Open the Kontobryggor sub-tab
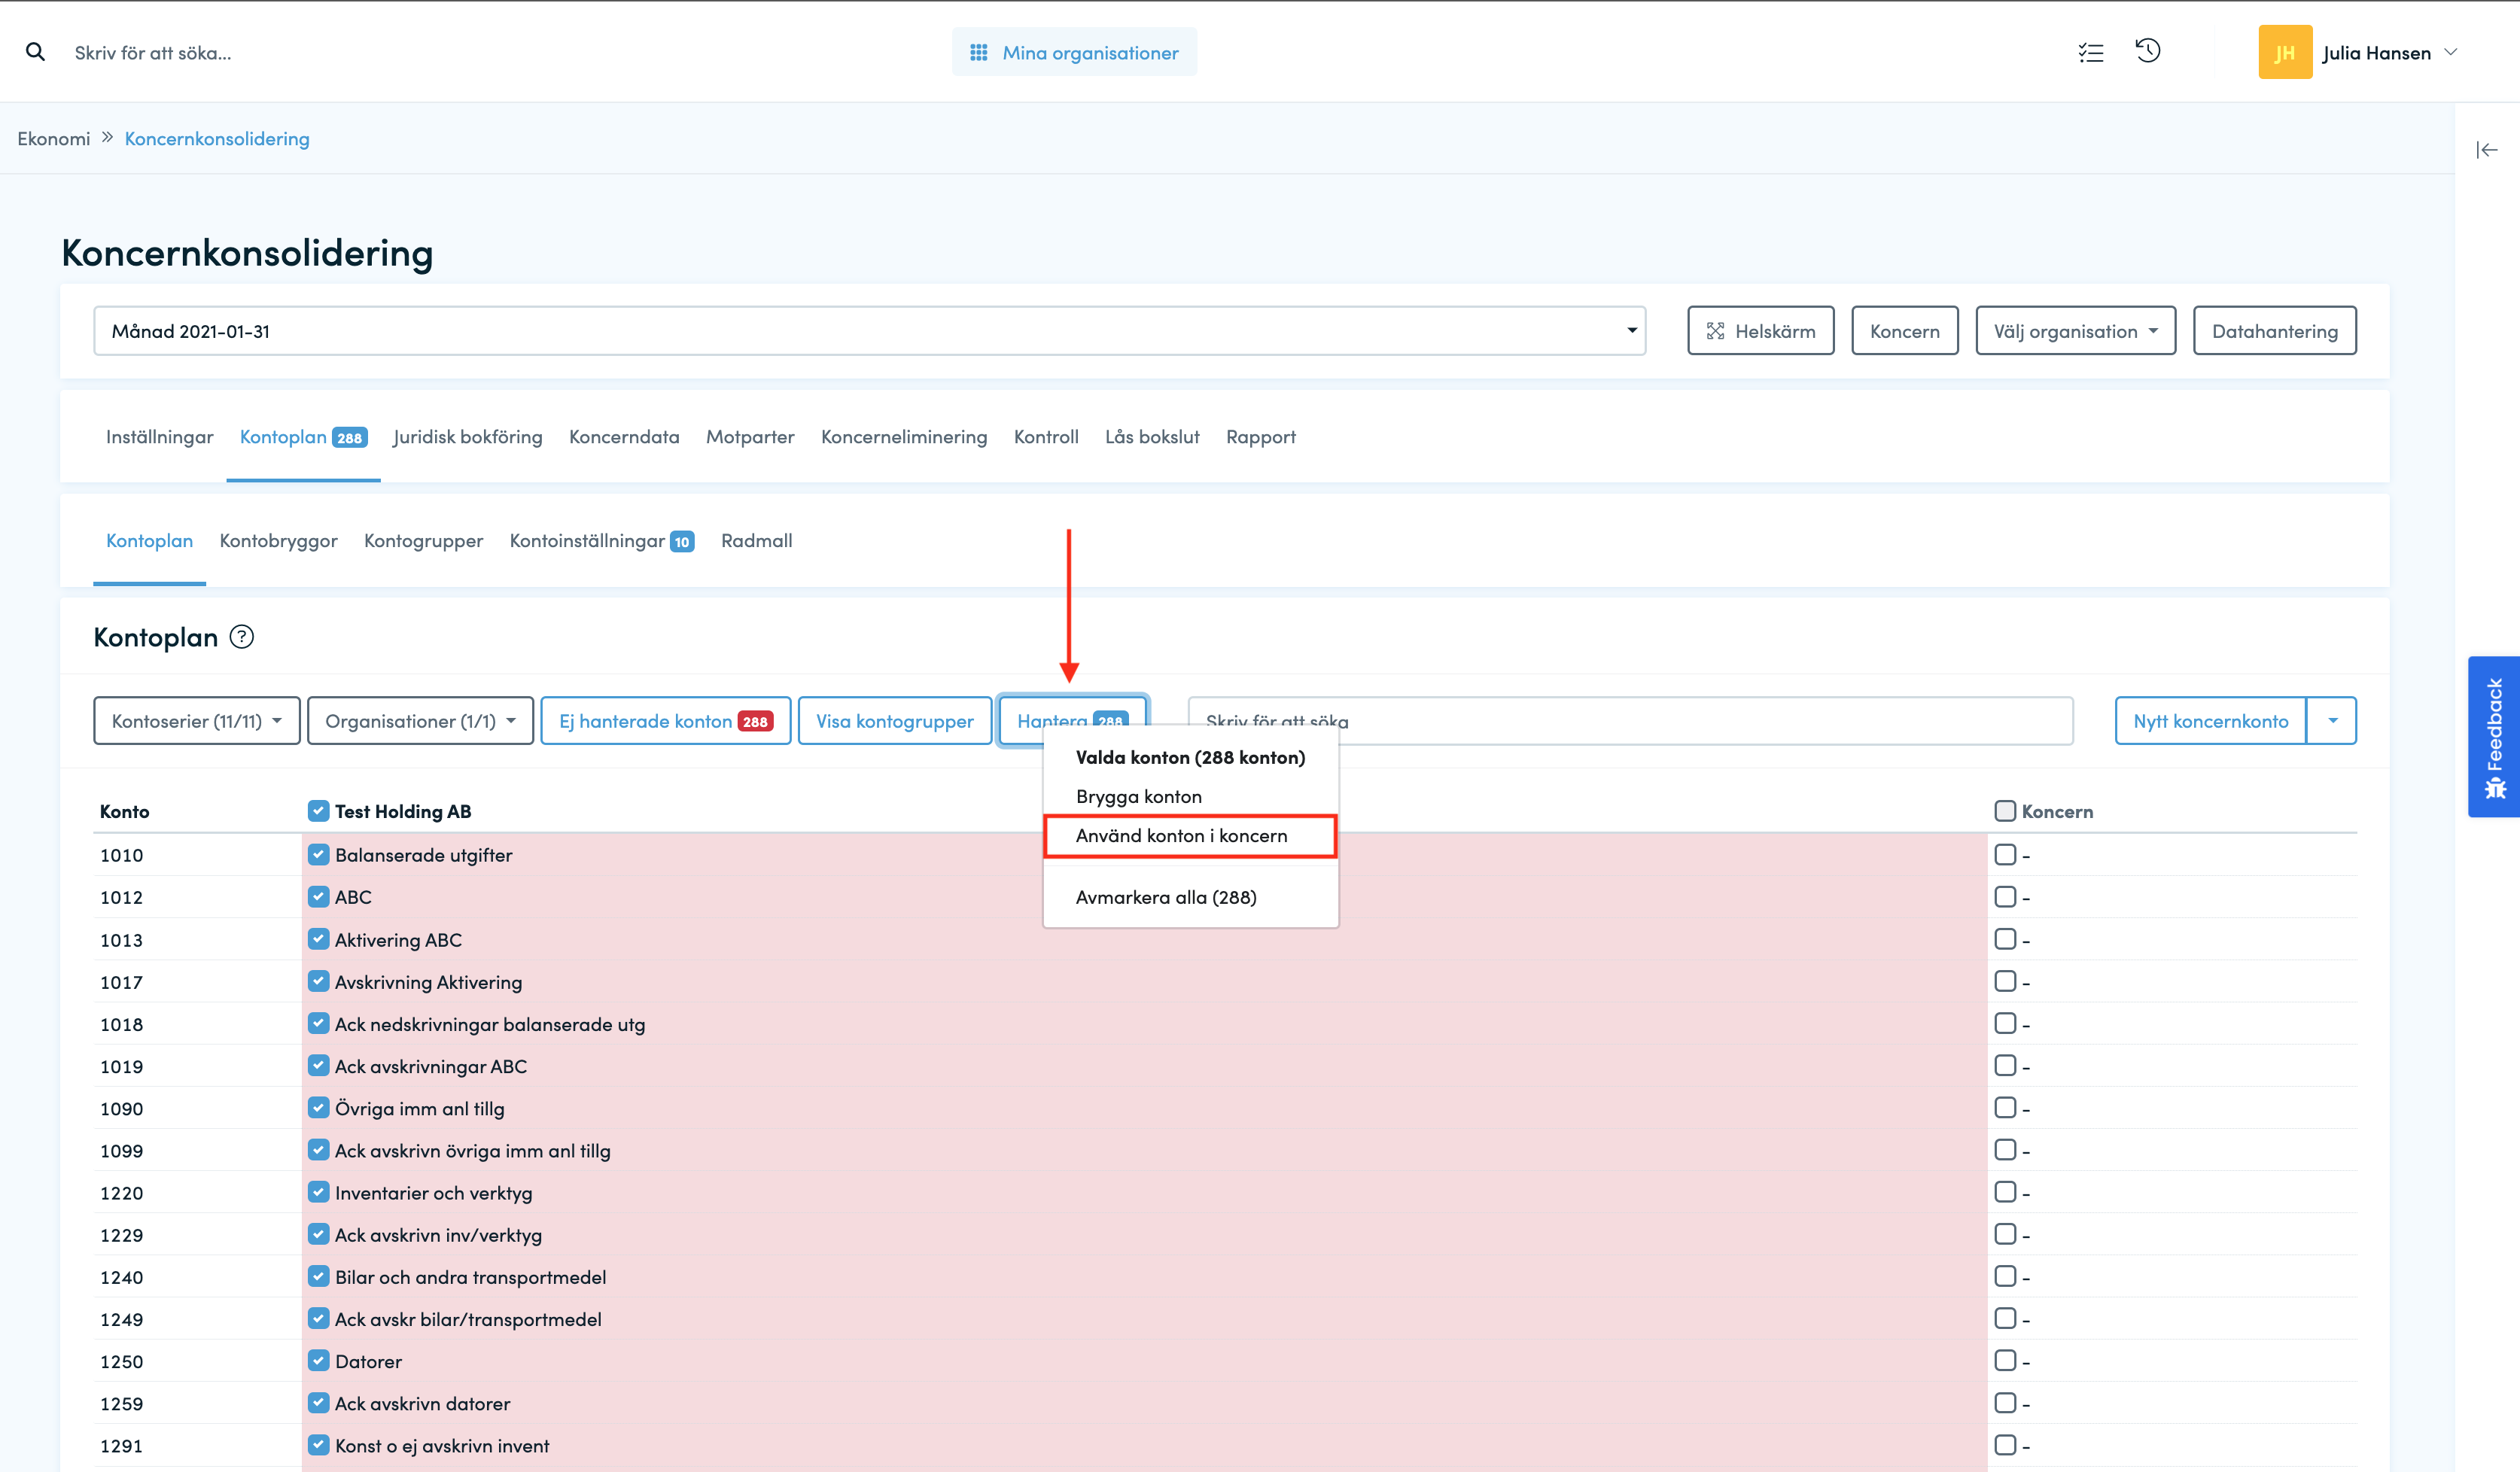The width and height of the screenshot is (2520, 1472). click(x=278, y=540)
